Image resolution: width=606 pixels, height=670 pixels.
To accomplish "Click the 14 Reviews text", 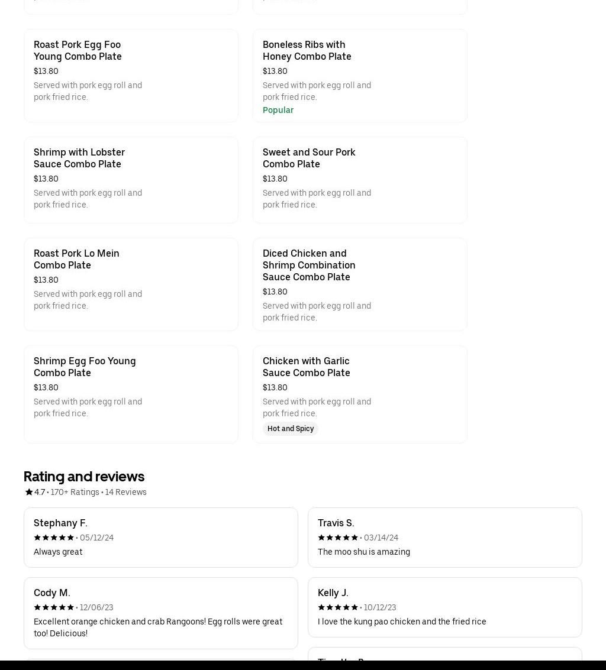I will click(x=125, y=492).
